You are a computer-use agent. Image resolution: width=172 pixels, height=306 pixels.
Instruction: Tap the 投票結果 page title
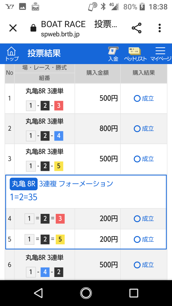click(44, 53)
